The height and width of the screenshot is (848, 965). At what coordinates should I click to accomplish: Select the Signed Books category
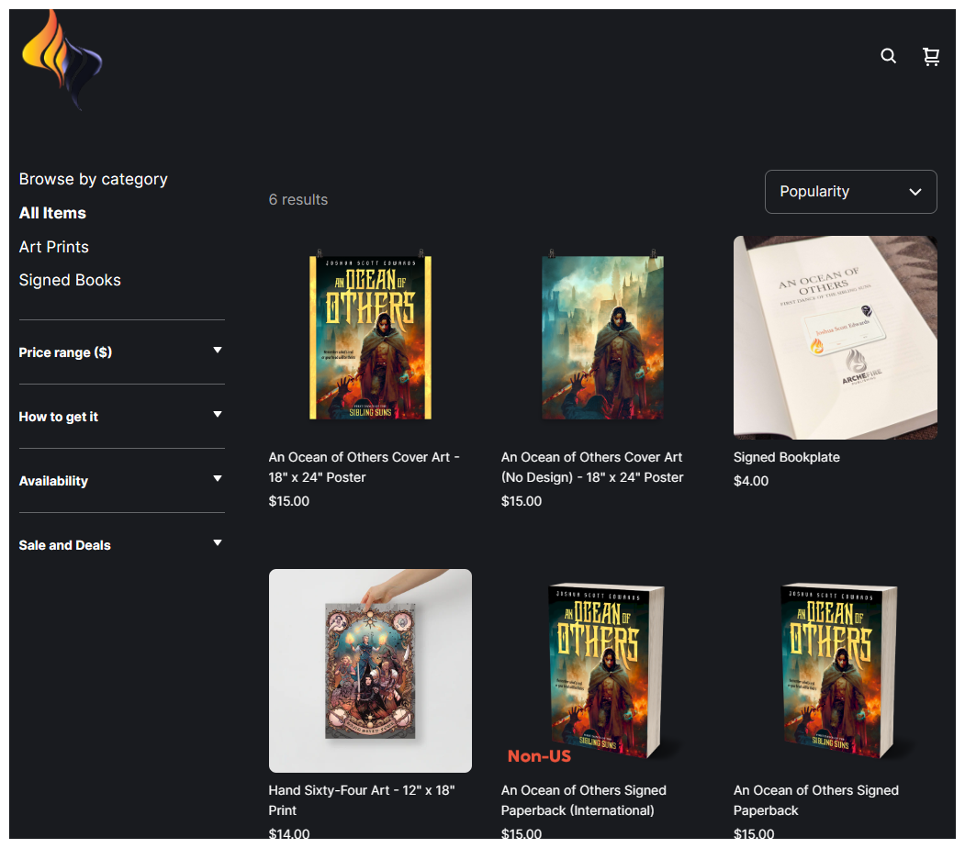pos(70,281)
